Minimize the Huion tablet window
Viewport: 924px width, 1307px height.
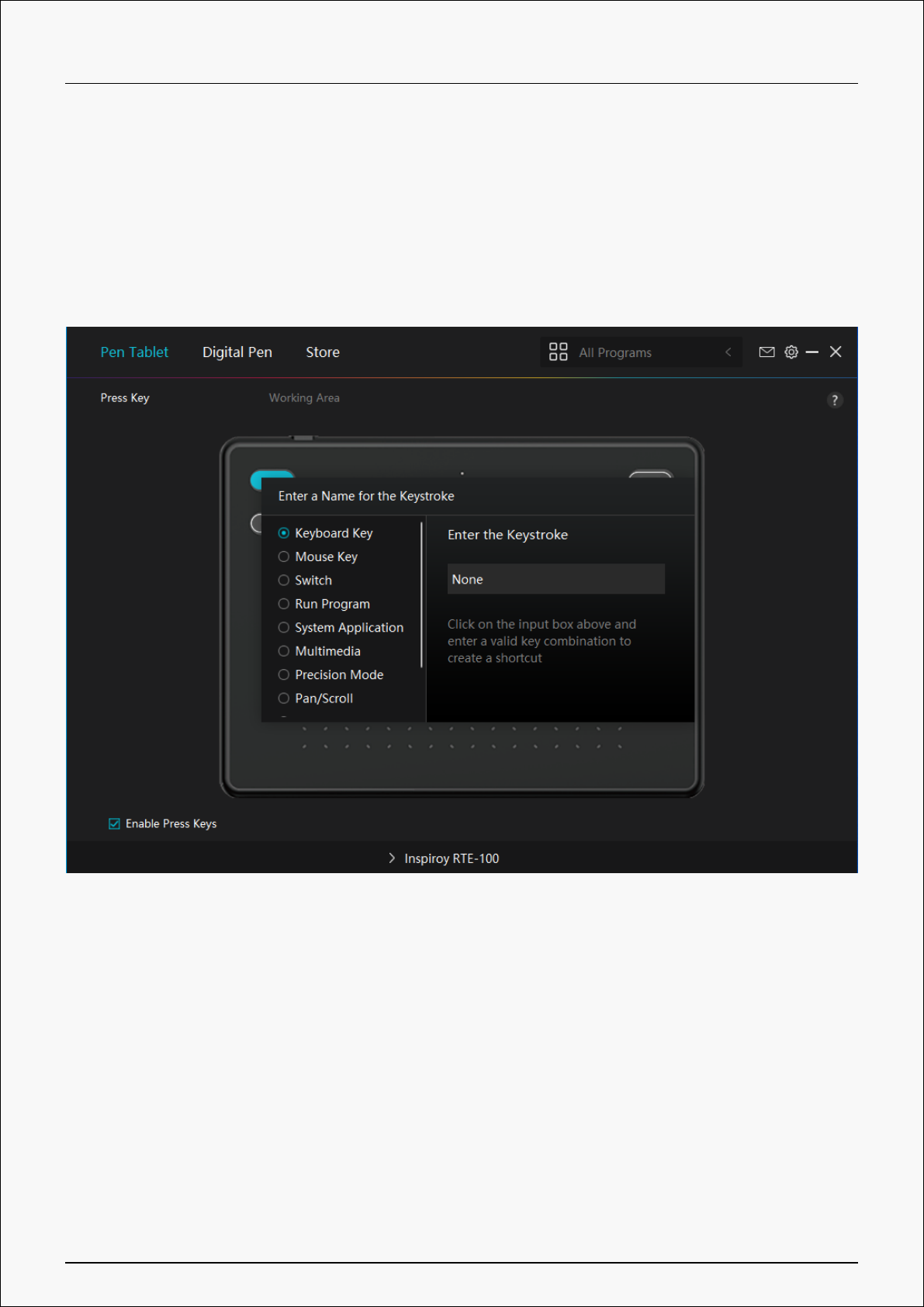[x=812, y=352]
